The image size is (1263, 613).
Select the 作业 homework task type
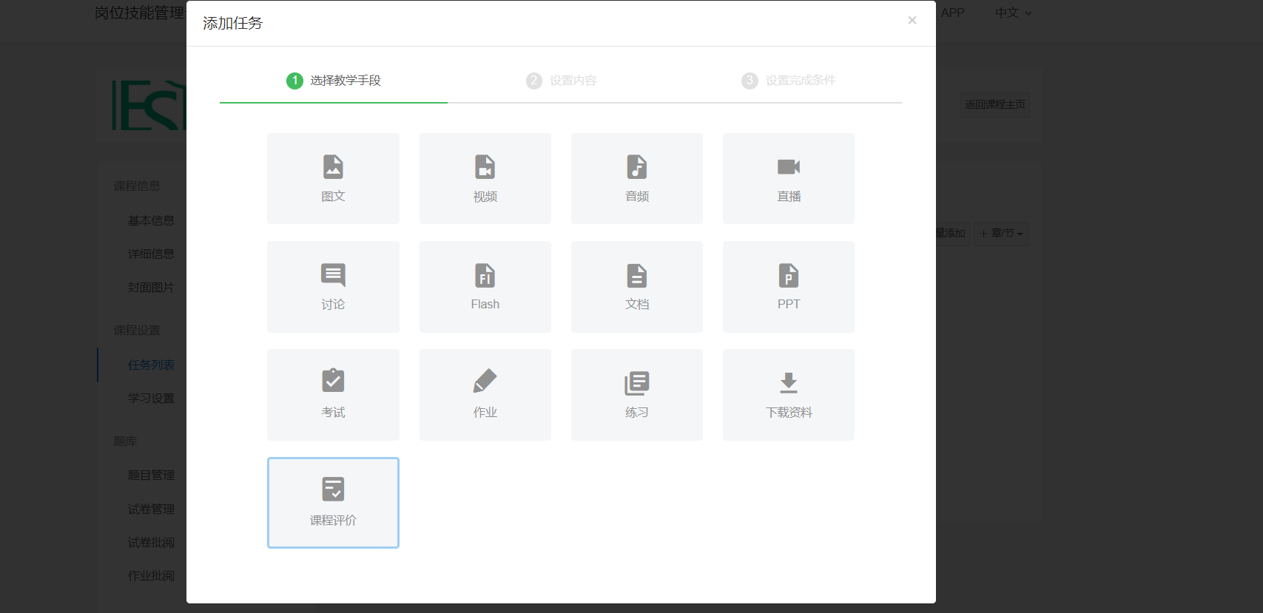[485, 394]
